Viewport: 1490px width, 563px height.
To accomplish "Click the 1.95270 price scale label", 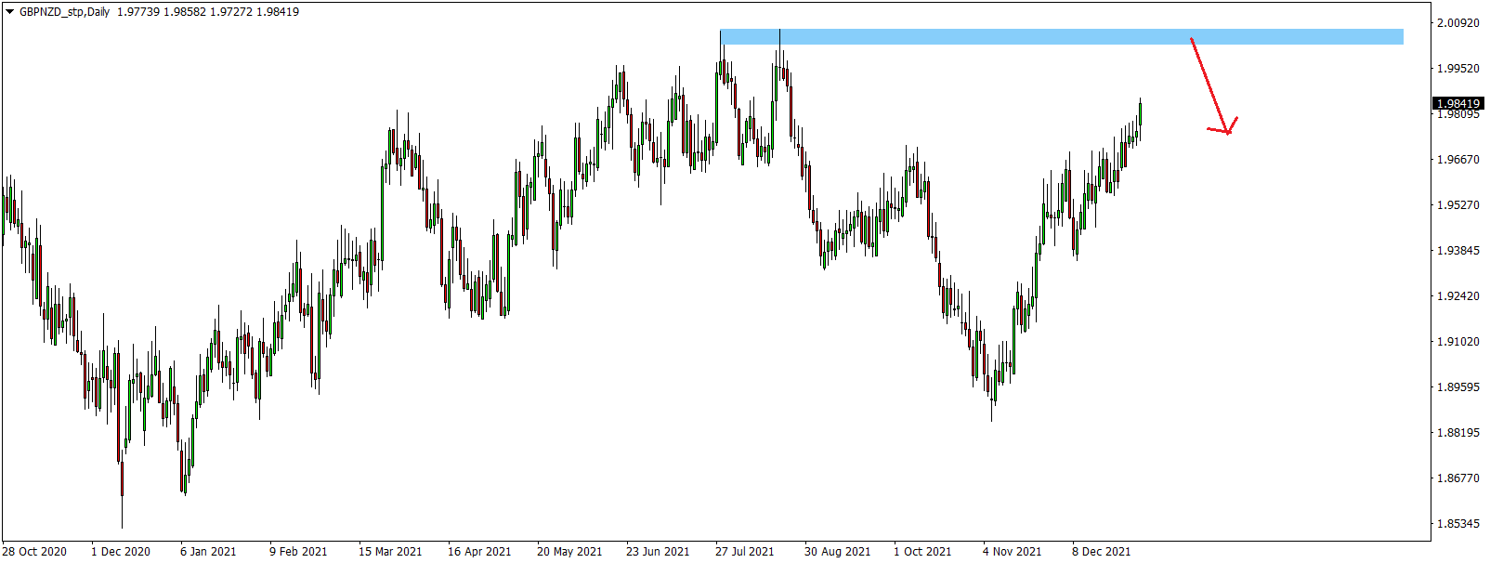I will coord(1458,205).
